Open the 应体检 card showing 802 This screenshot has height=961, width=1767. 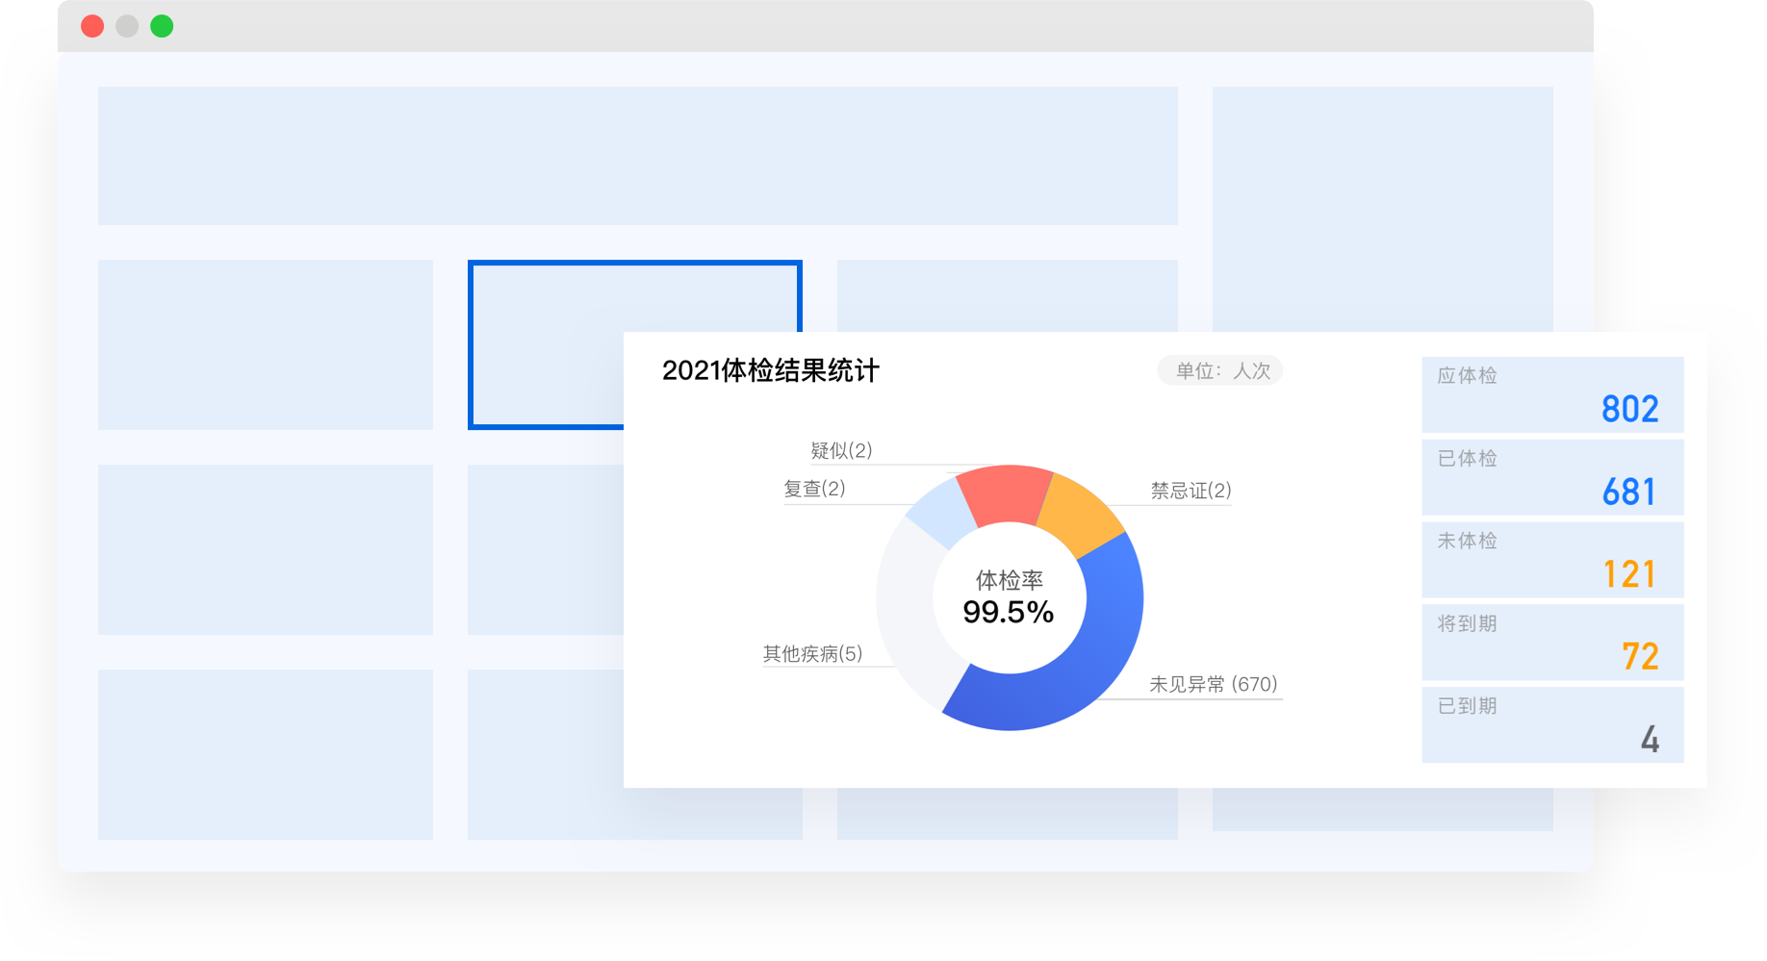tap(1551, 395)
